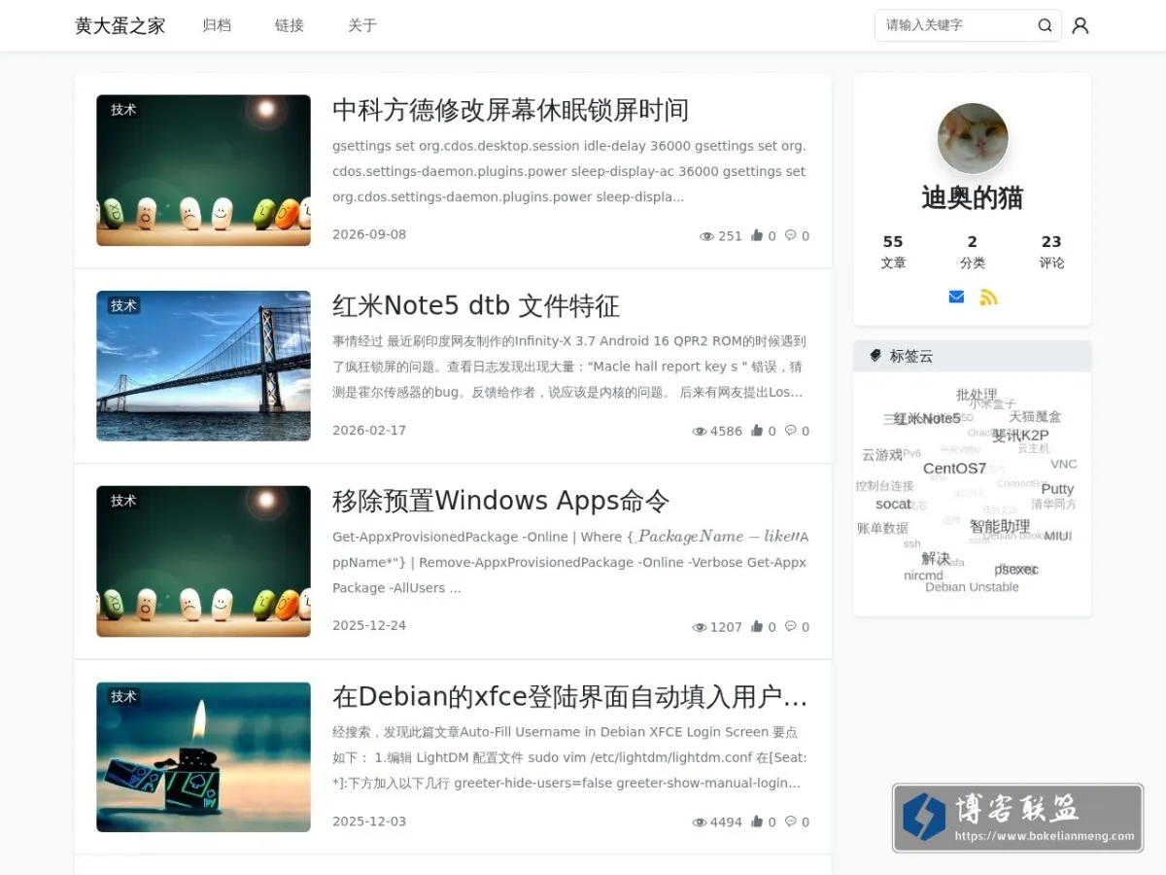Click the eye icon showing 1207 views
The width and height of the screenshot is (1166, 875).
699,628
